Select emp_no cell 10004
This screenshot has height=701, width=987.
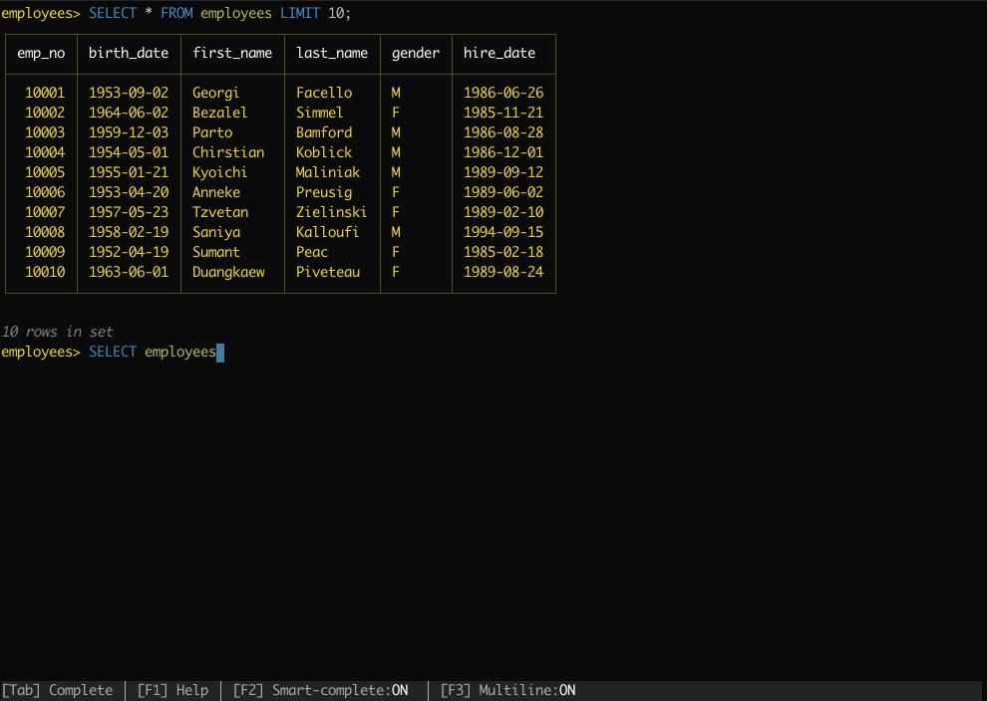pyautogui.click(x=45, y=152)
